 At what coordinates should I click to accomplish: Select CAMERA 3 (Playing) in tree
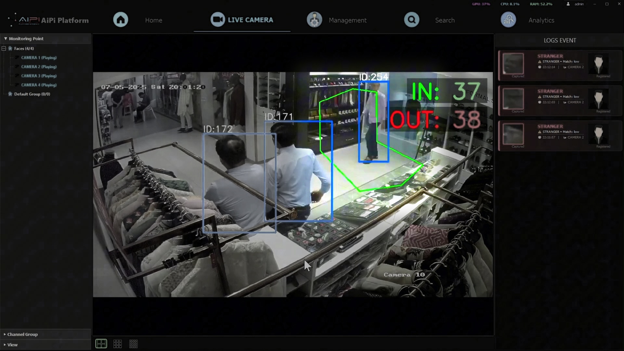click(x=39, y=76)
